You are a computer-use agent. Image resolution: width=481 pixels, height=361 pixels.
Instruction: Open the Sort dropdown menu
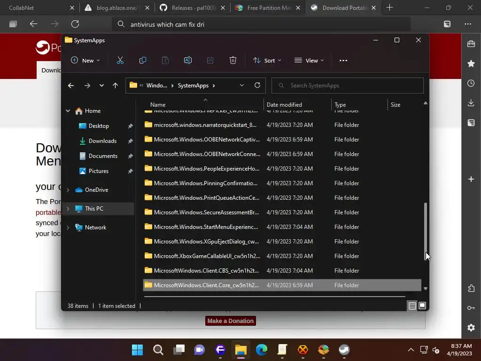tap(267, 61)
